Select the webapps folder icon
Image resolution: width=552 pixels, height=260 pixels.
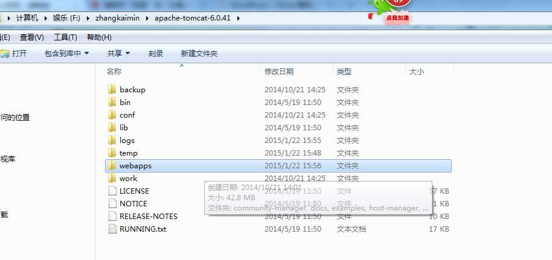coord(112,166)
